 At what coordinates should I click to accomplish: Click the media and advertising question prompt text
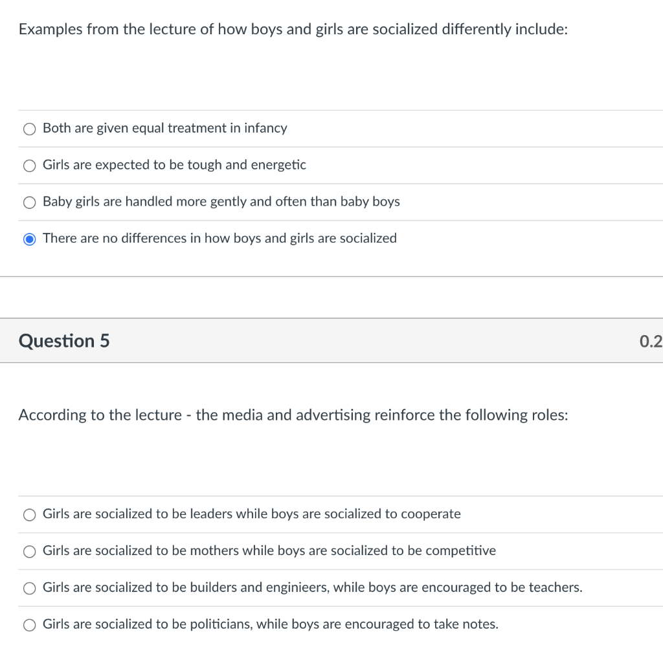pos(293,415)
